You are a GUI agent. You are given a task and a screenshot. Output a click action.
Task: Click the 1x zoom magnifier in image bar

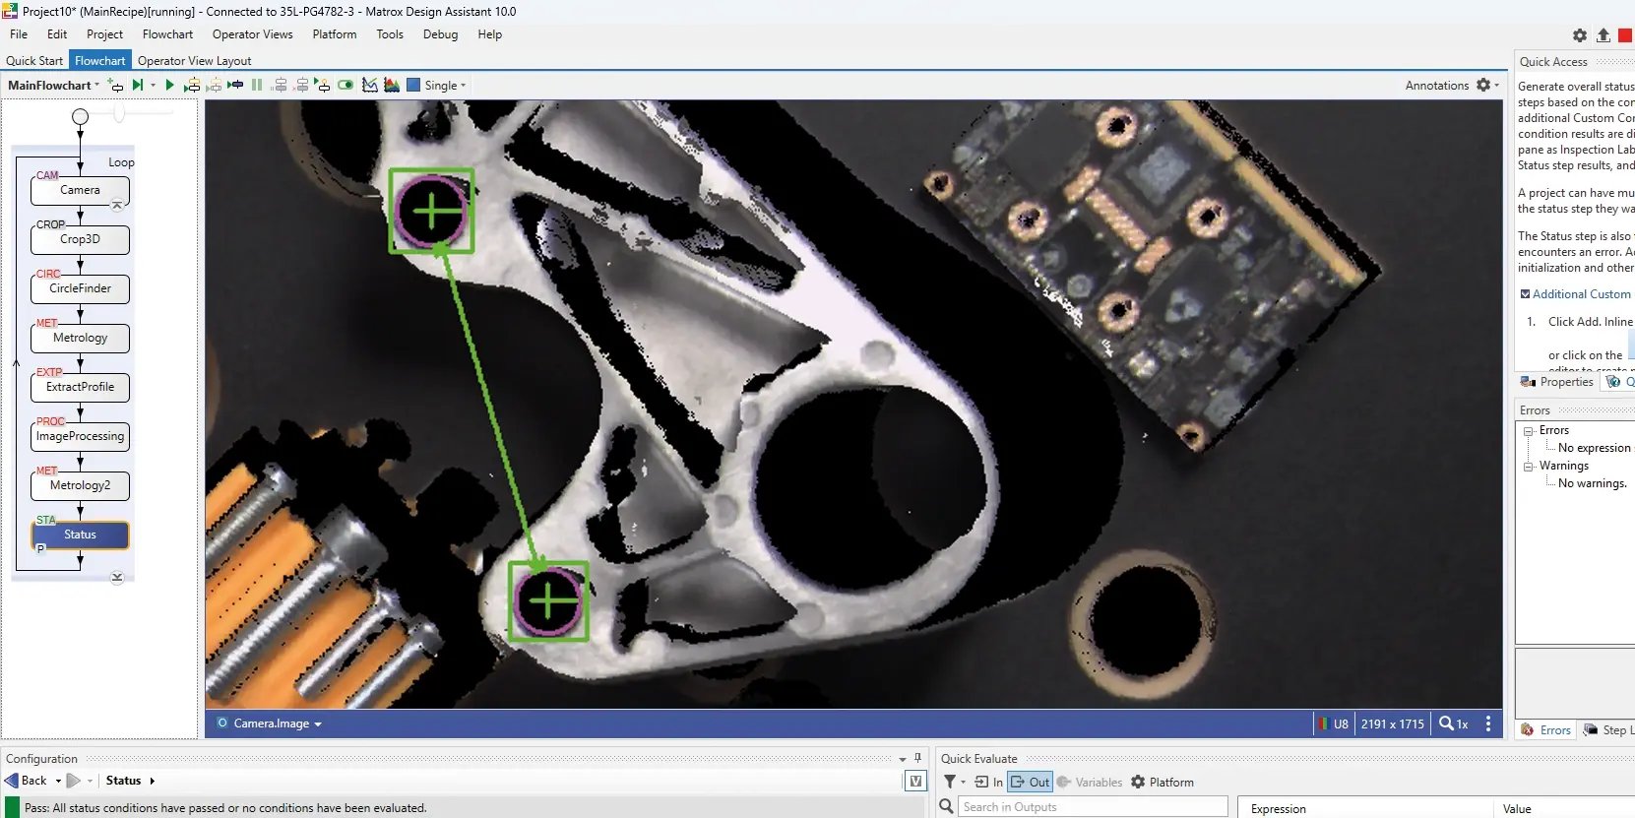pos(1454,724)
